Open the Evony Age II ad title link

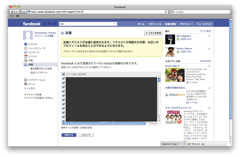tap(172, 66)
